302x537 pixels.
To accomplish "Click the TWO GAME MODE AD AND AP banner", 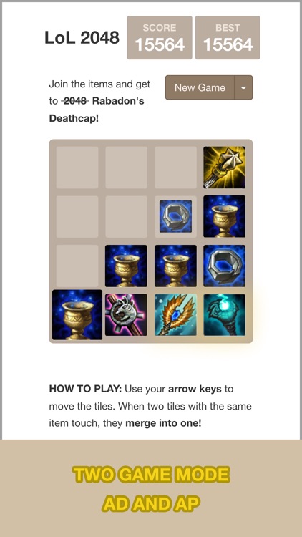I will click(151, 489).
